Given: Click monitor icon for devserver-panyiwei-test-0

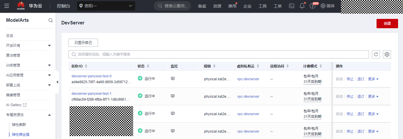Looking at the screenshot, I should click(172, 79).
